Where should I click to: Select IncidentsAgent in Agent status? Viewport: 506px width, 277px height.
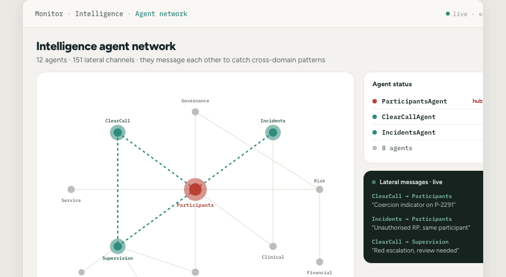point(428,132)
